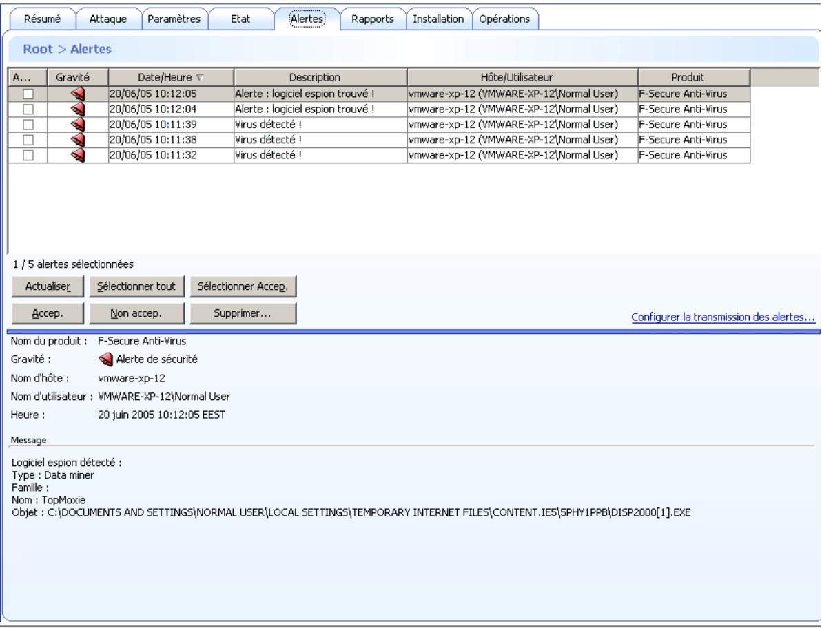Tick the checkbox for the 10:12:05 alert
Viewport: 822px width, 628px height.
tap(28, 94)
